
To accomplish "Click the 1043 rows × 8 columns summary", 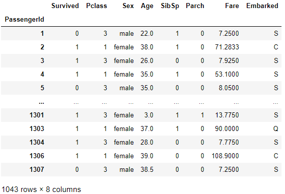I will [x=41, y=189].
